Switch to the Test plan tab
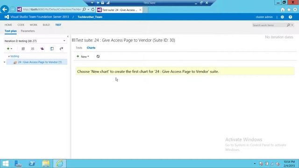The height and width of the screenshot is (168, 299). click(10, 31)
